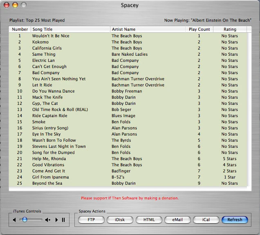The height and width of the screenshot is (235, 260).
Task: Select the "Bad Company" song title in row 7
Action: point(46,73)
